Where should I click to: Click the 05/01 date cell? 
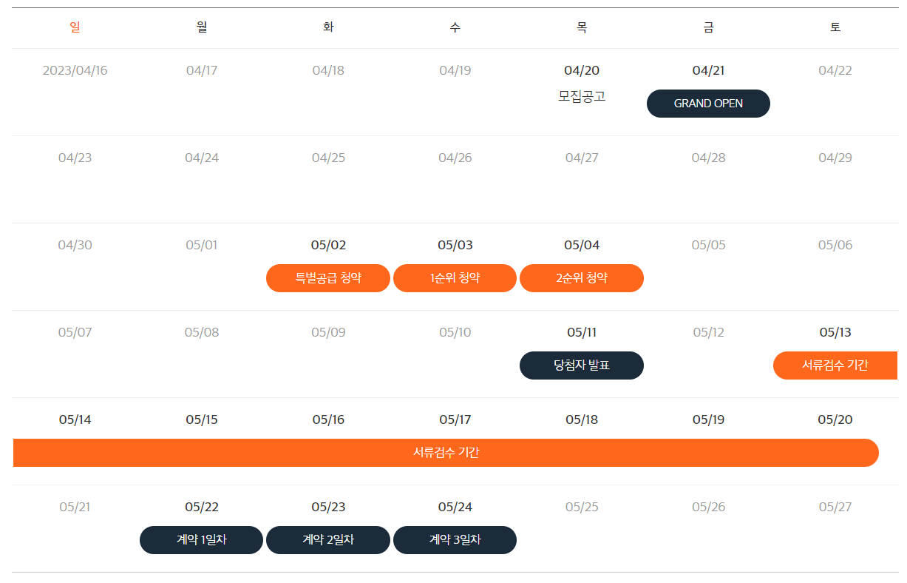(201, 245)
